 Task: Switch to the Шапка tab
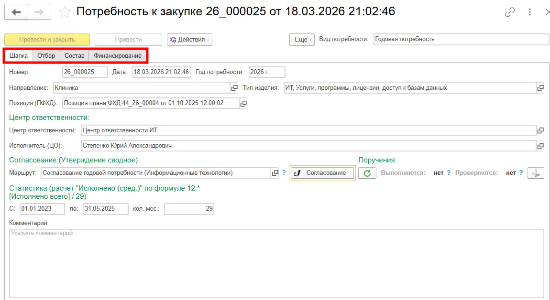coord(18,56)
